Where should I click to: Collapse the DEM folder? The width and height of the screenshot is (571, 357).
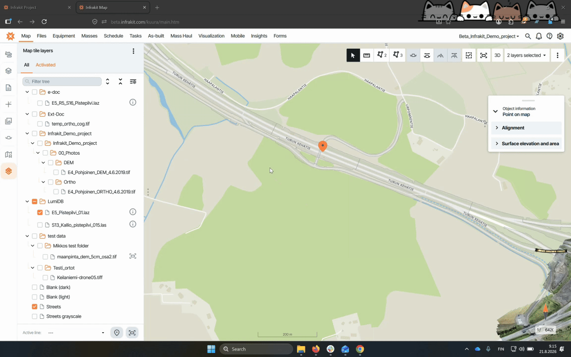(43, 163)
